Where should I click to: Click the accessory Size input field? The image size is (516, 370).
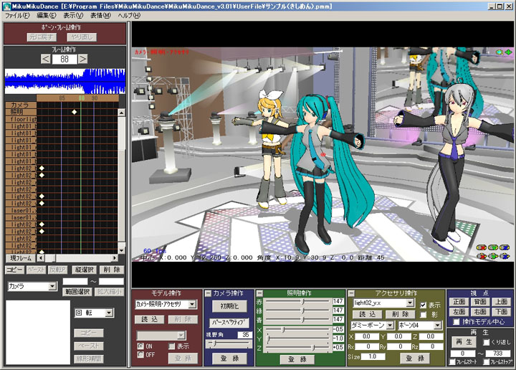(x=373, y=356)
